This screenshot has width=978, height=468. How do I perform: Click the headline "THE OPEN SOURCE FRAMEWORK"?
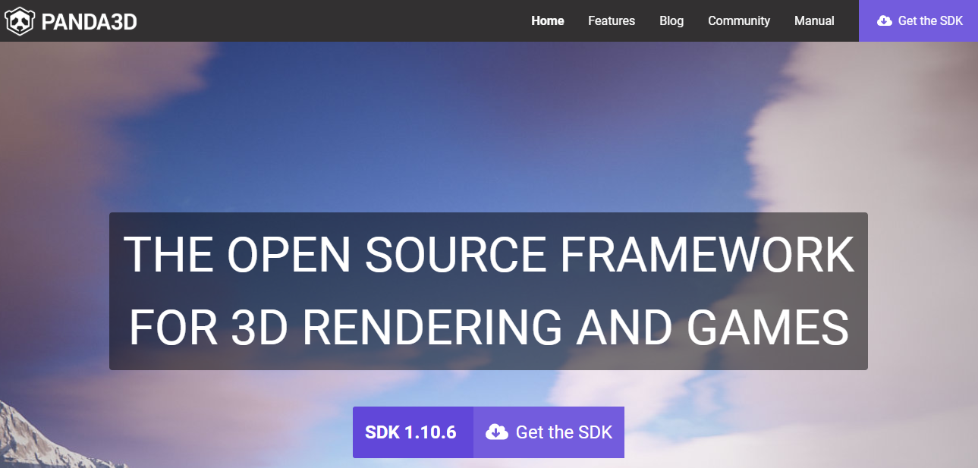point(489,254)
